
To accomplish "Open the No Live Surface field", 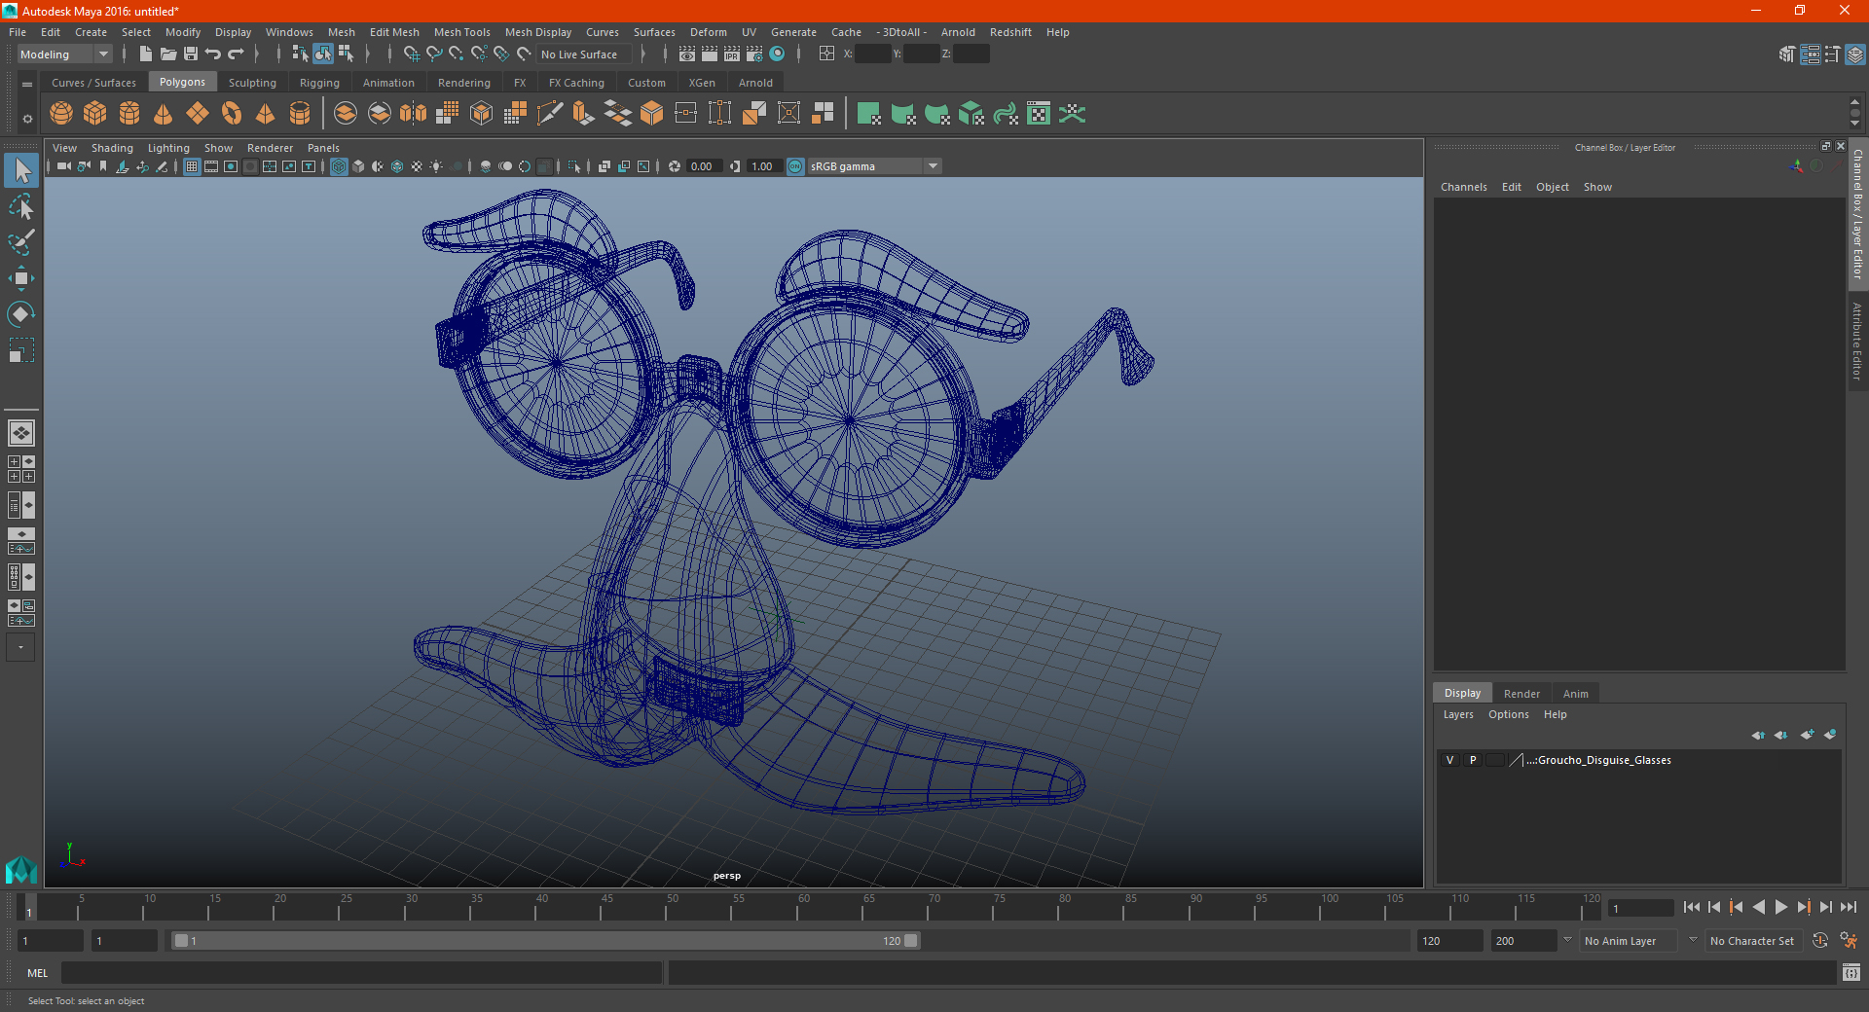I will tap(585, 54).
